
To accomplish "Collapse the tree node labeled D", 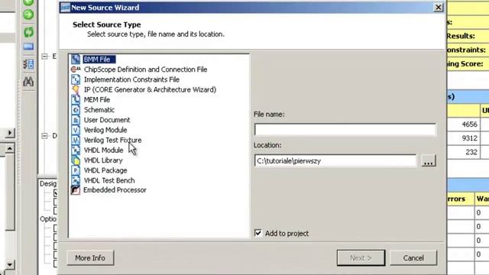I will 44,136.
